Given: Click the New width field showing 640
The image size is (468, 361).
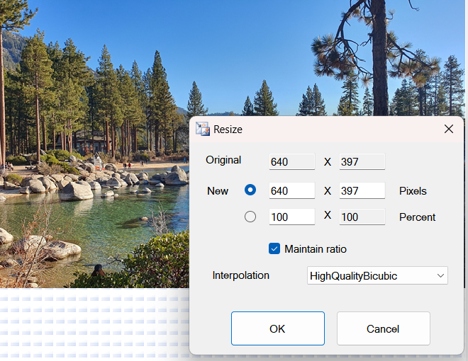Looking at the screenshot, I should coord(292,190).
